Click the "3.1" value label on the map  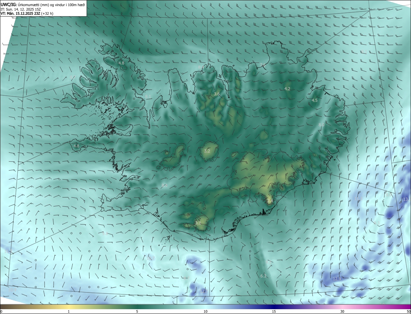(x=198, y=223)
